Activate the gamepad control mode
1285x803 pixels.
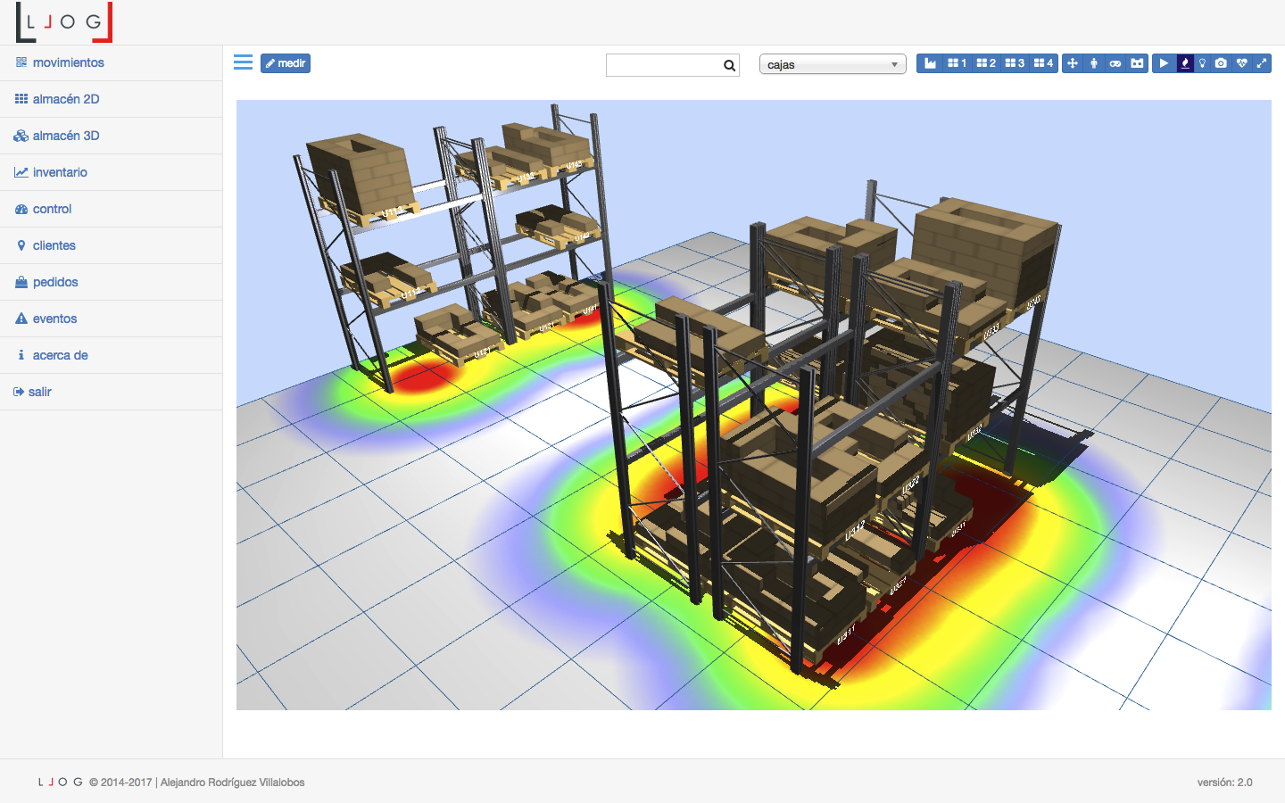1115,63
